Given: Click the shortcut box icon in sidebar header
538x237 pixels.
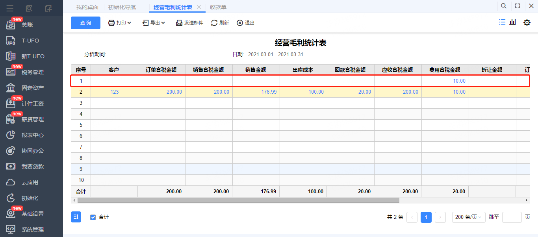Looking at the screenshot, I should (48, 8).
